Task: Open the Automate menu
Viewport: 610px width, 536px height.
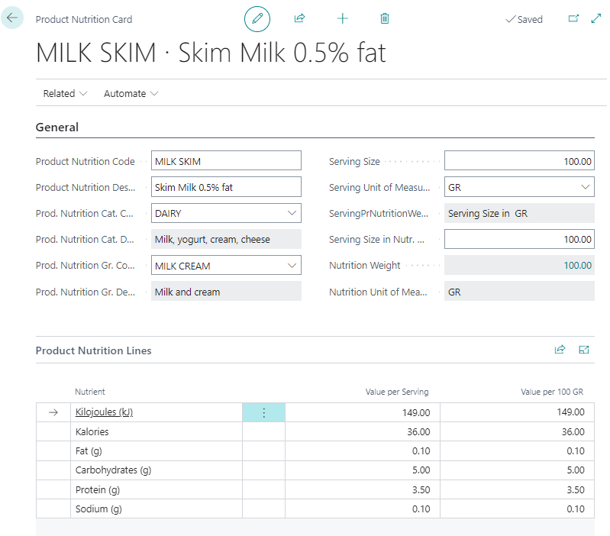Action: [x=131, y=93]
